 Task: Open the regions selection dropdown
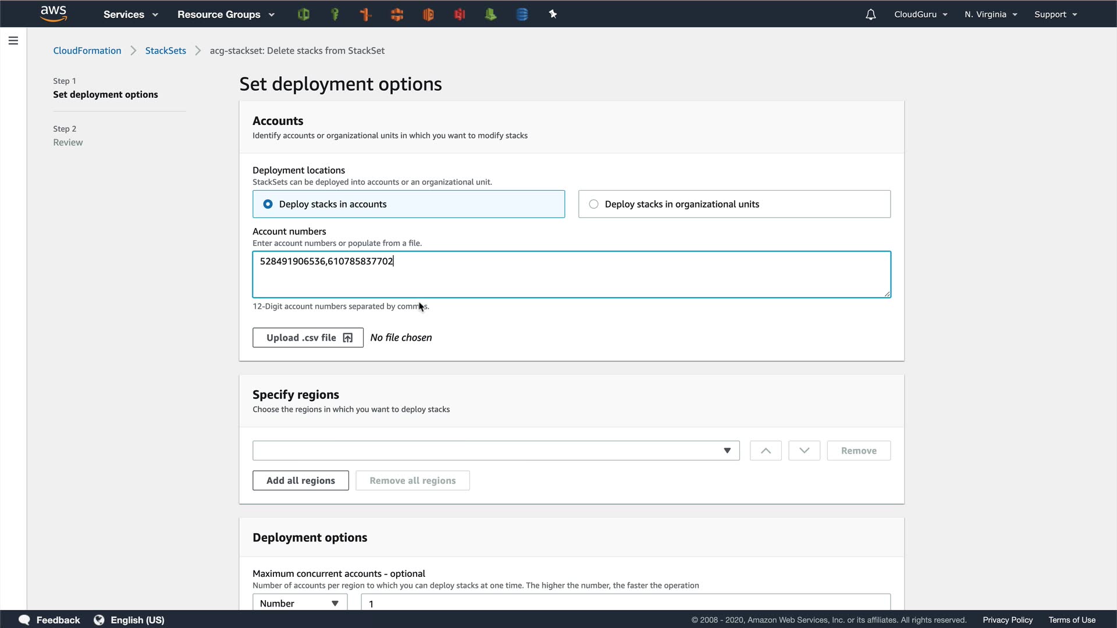(x=496, y=451)
